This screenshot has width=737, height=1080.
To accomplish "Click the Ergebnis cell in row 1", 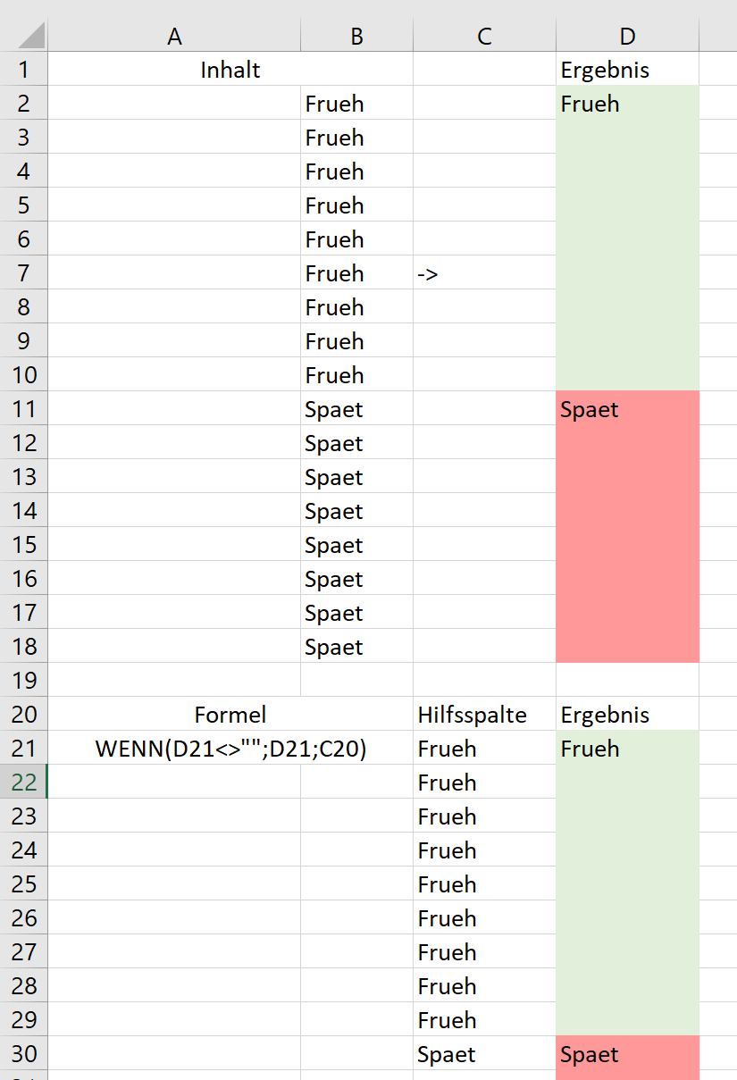I will point(627,70).
